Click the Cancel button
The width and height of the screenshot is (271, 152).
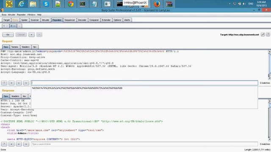click(x=21, y=35)
